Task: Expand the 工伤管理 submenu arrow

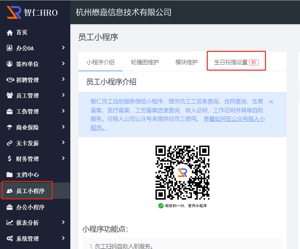Action: tap(63, 111)
